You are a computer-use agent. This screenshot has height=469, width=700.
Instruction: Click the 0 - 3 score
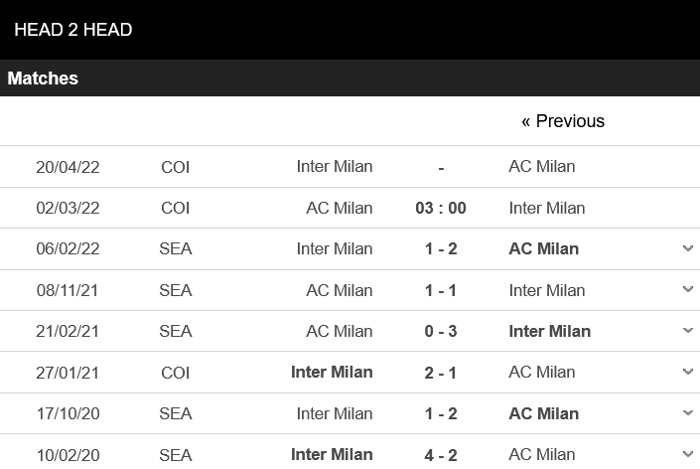click(x=441, y=331)
